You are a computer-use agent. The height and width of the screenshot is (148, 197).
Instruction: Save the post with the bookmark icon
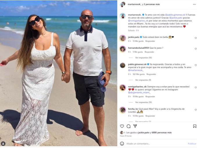(195, 126)
